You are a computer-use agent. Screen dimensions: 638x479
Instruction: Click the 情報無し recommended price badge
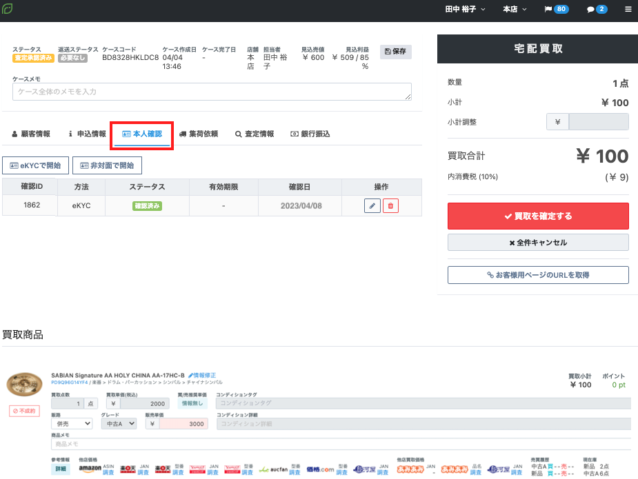pos(192,403)
